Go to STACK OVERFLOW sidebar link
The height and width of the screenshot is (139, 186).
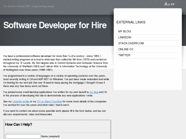point(131,43)
